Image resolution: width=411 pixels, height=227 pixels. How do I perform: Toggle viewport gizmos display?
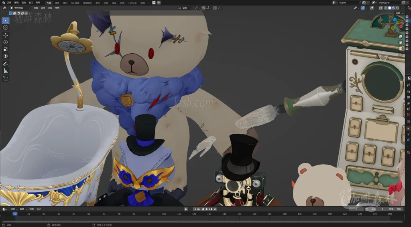pos(363,8)
